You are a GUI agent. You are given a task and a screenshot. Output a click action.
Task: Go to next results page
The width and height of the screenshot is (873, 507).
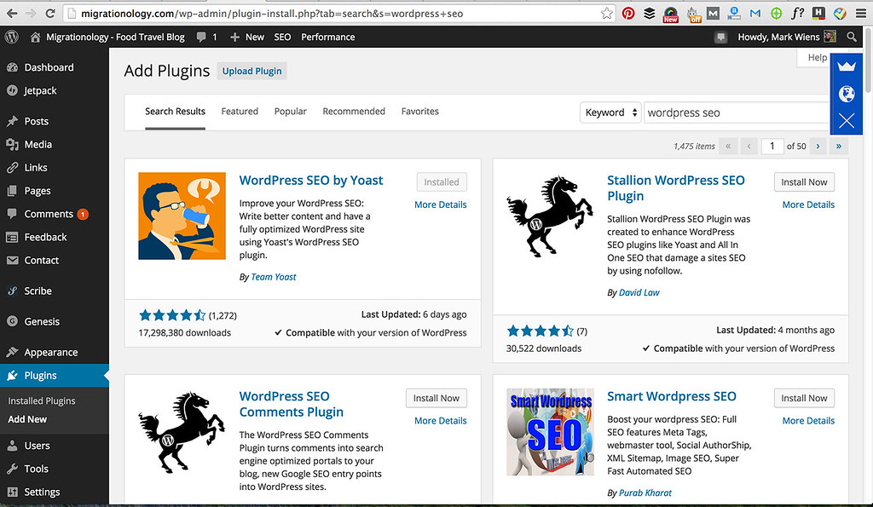(x=818, y=147)
